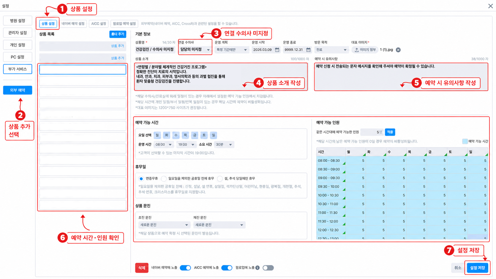This screenshot has height=279, width=496.
Task: Click the 월 cell for 09:00 - 09:30
Action: [x=356, y=178]
